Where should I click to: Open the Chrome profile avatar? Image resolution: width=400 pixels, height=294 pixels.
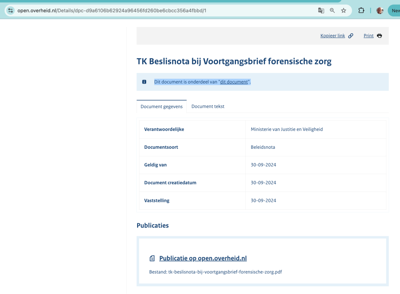click(380, 11)
